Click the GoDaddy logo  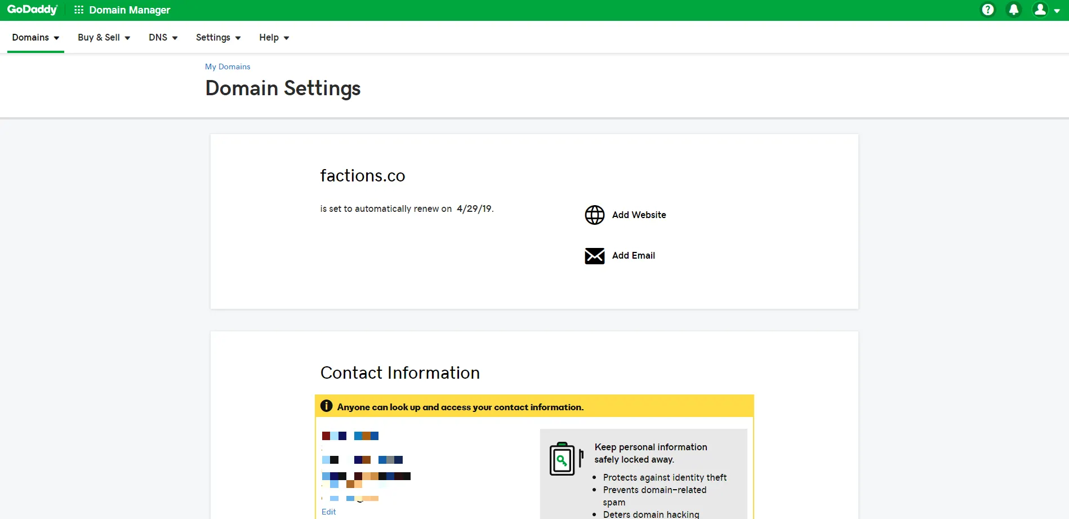point(32,10)
